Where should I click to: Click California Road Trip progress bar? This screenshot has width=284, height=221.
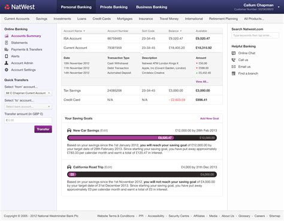tap(142, 174)
